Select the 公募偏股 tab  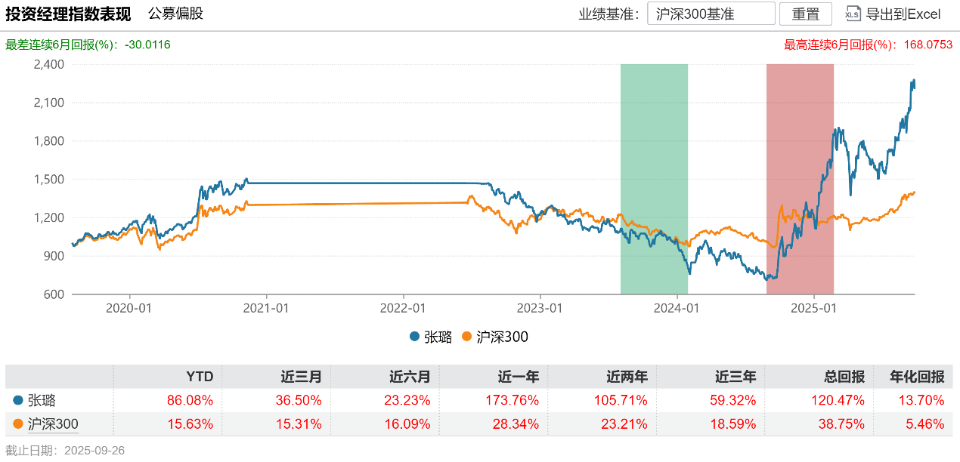pyautogui.click(x=175, y=14)
